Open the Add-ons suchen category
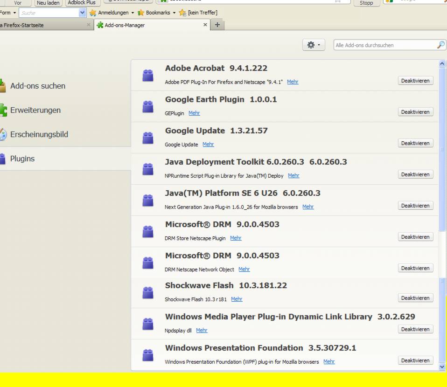Viewport: 447px width, 387px height. 37,86
